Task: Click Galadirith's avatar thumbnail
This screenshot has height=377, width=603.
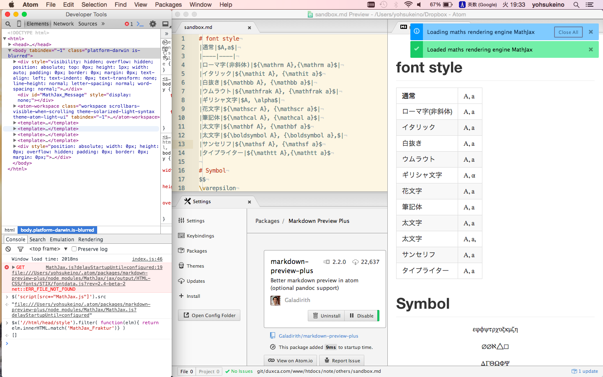Action: tap(276, 300)
